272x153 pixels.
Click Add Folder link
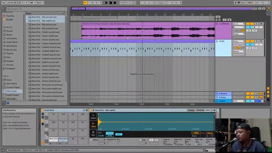pos(11,99)
